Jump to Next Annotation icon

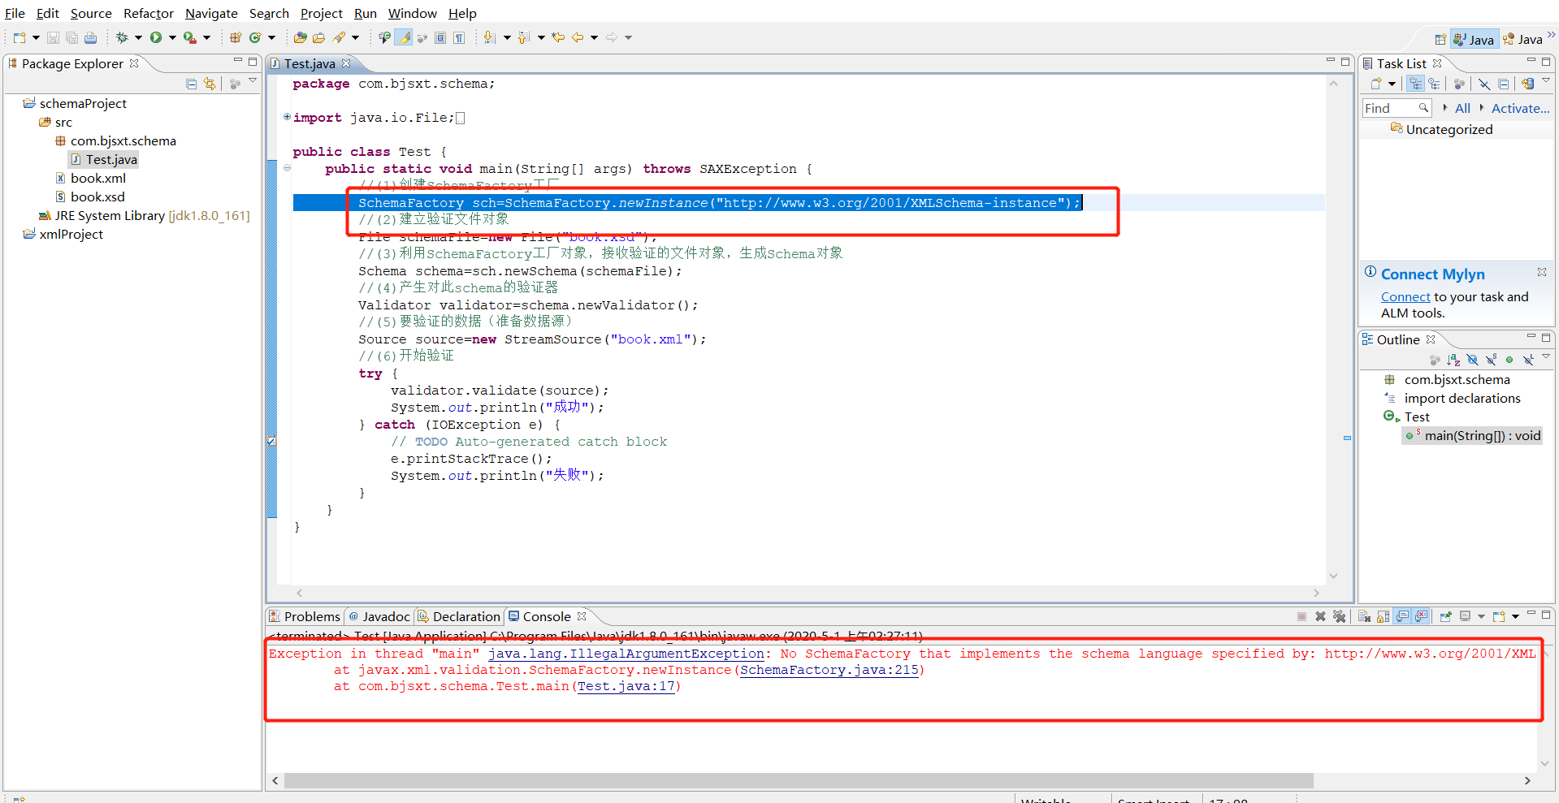(x=489, y=37)
